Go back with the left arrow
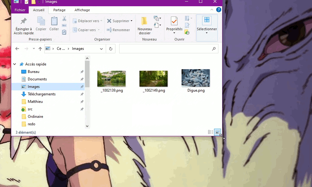Viewport: 312px width, 187px height. (17, 49)
